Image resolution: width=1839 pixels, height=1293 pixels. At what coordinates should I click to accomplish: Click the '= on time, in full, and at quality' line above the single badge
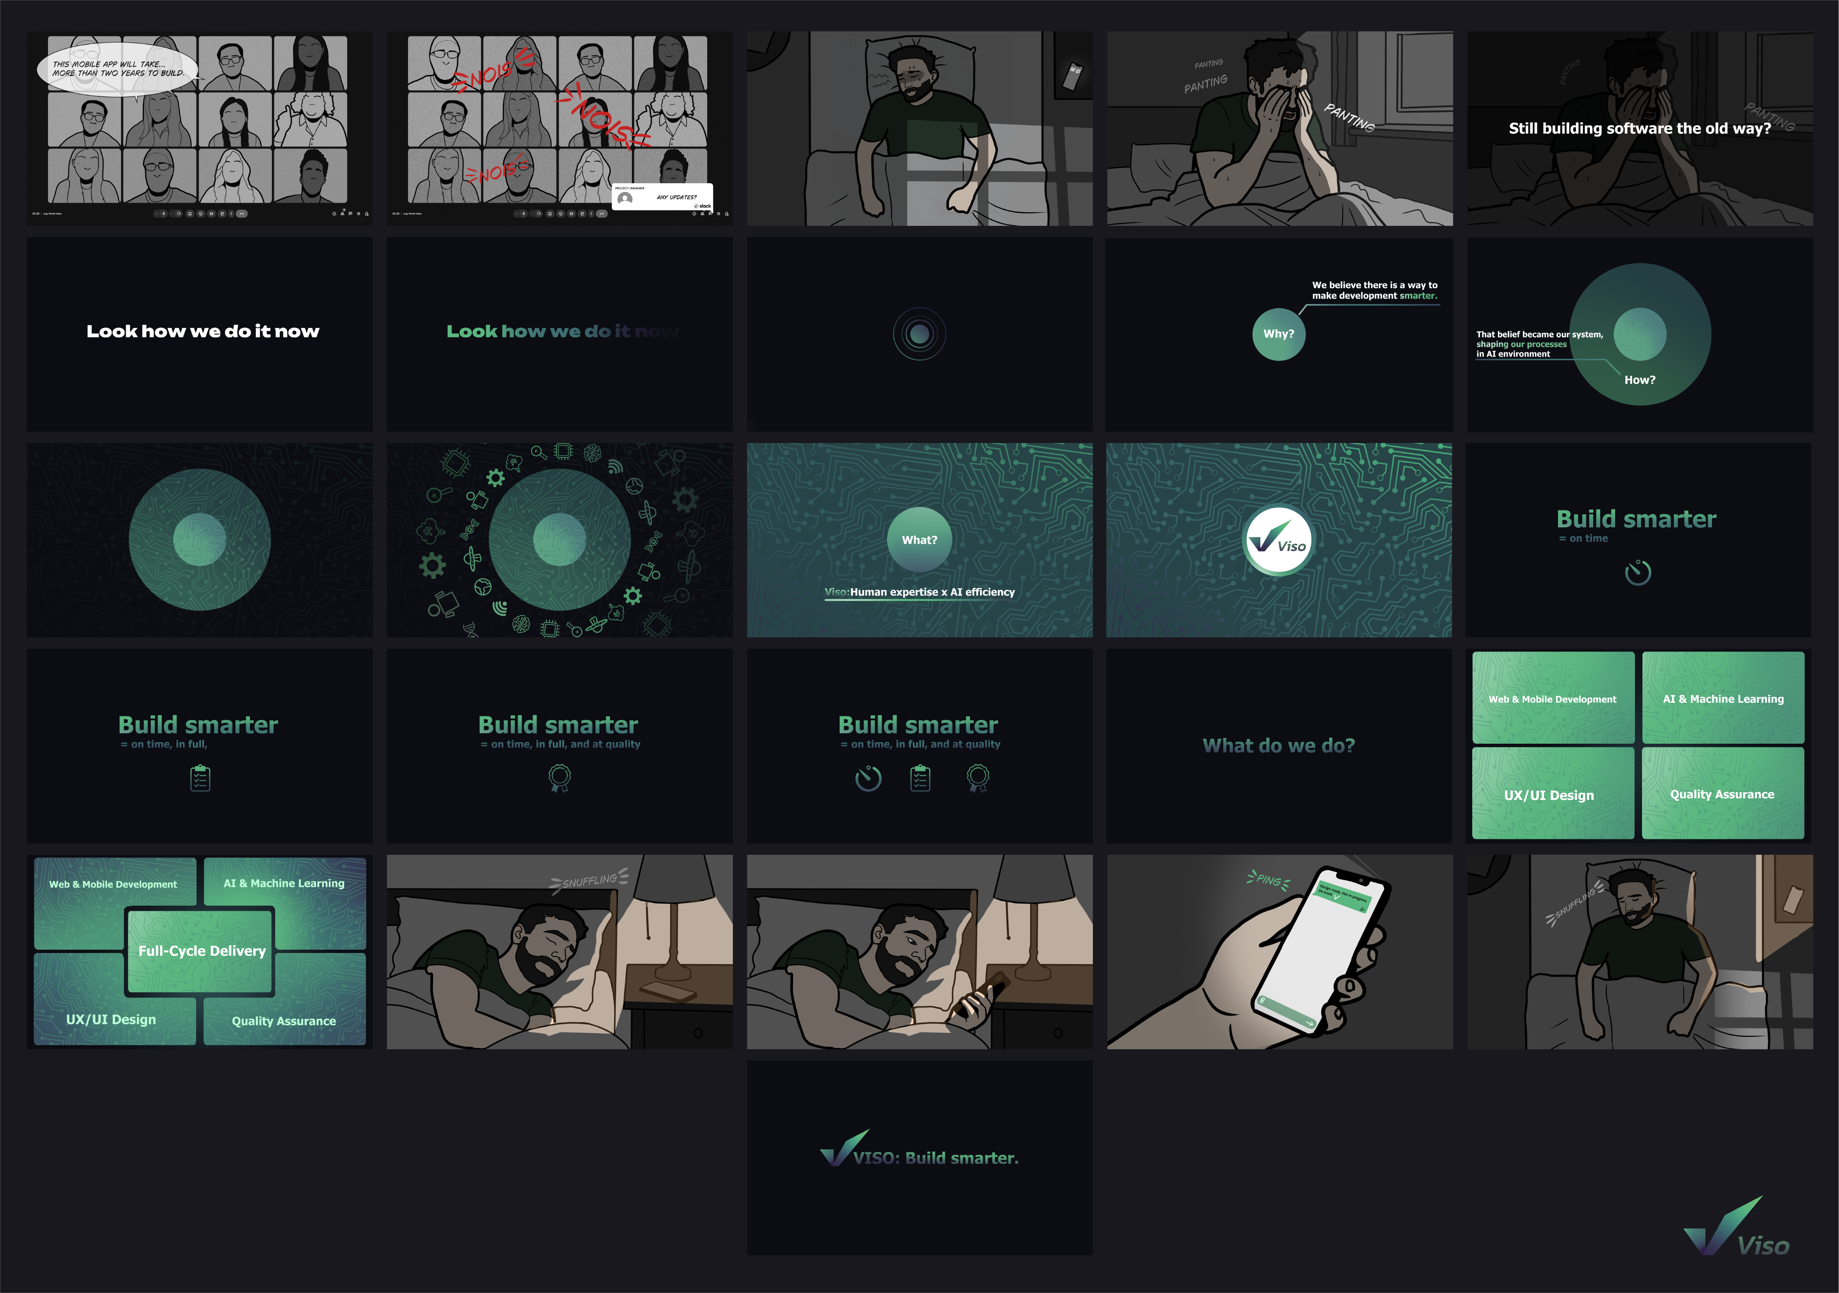(x=560, y=744)
